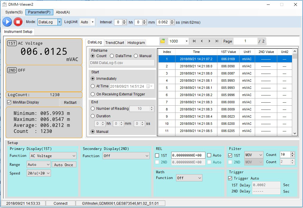
Task: Open the folder icon above data table
Action: pos(163,41)
